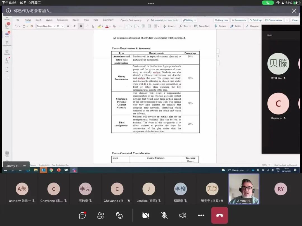The image size is (302, 226).
Task: Open the Editing mode dropdown
Action: (190, 20)
